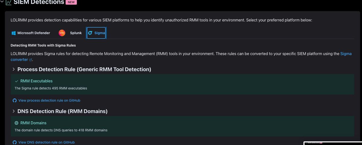The height and width of the screenshot is (145, 362).
Task: Click the Sigma logo icon
Action: [90, 33]
